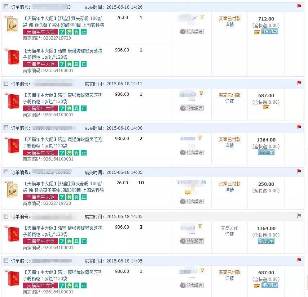Select the checkbox of the 14:11 order

point(6,84)
